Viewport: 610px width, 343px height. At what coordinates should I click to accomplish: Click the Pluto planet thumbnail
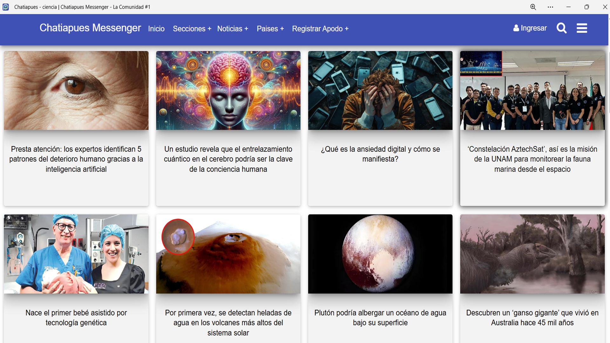point(380,254)
